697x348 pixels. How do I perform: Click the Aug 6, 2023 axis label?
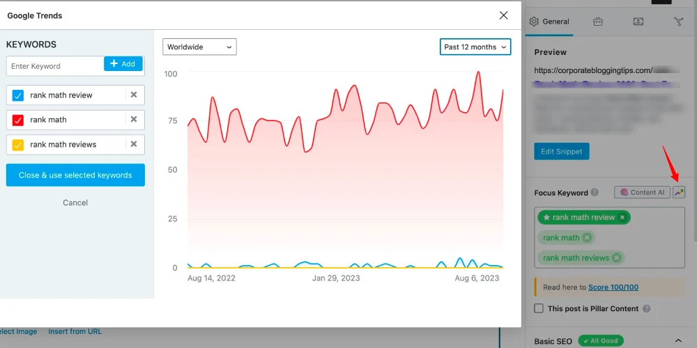[x=477, y=278]
